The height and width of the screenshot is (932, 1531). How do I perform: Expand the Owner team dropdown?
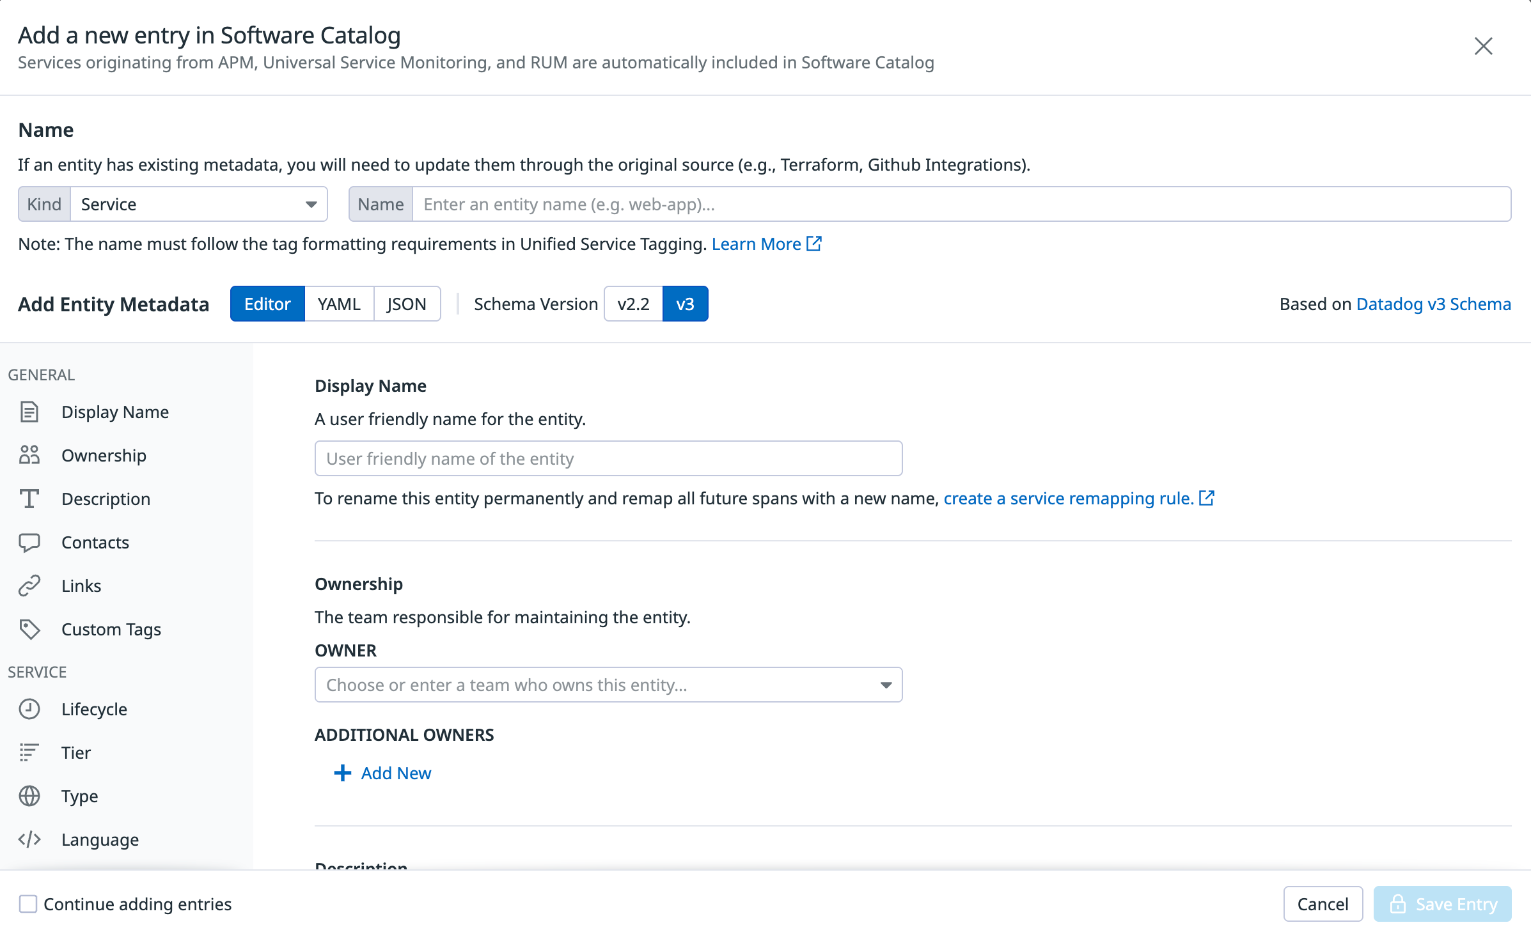point(608,685)
